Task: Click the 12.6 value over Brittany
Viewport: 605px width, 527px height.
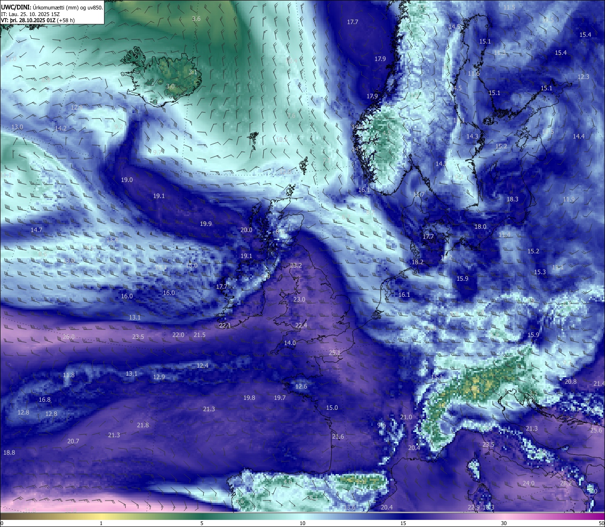Action: pyautogui.click(x=301, y=387)
